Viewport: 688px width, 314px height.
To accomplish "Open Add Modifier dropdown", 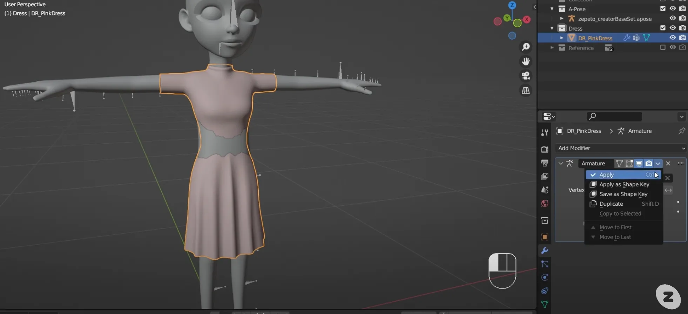I will pyautogui.click(x=621, y=148).
